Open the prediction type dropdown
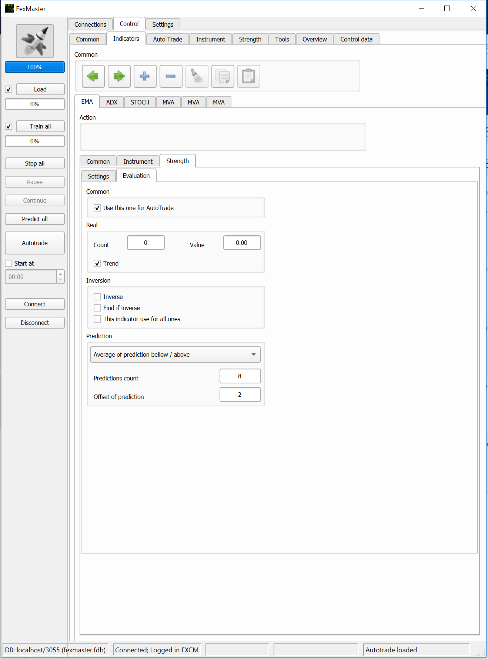Image resolution: width=488 pixels, height=659 pixels. point(175,355)
